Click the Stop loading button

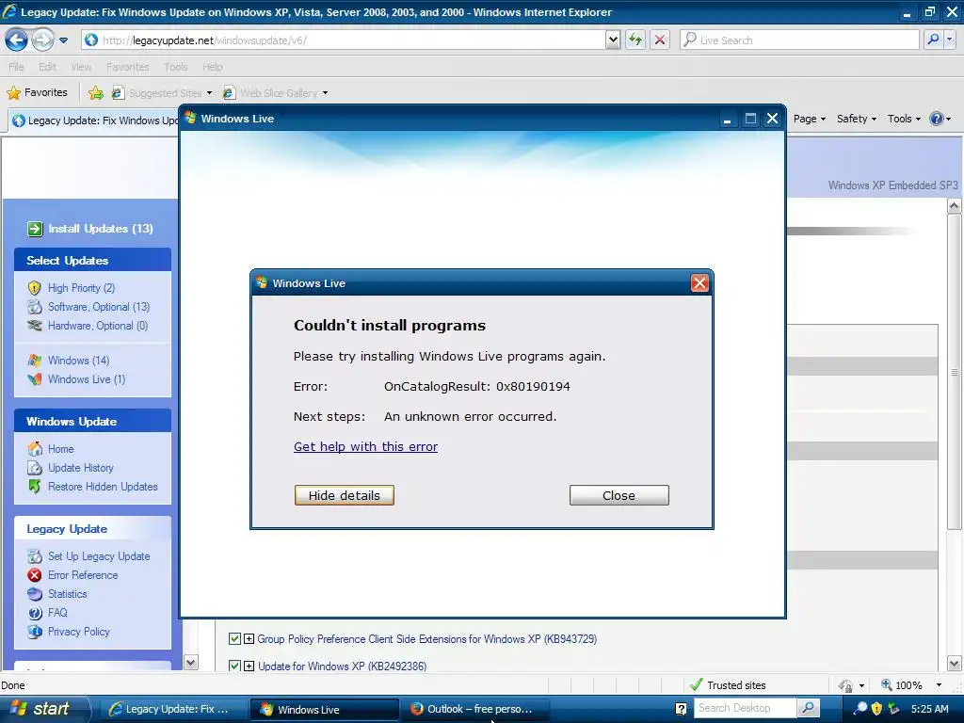point(660,40)
